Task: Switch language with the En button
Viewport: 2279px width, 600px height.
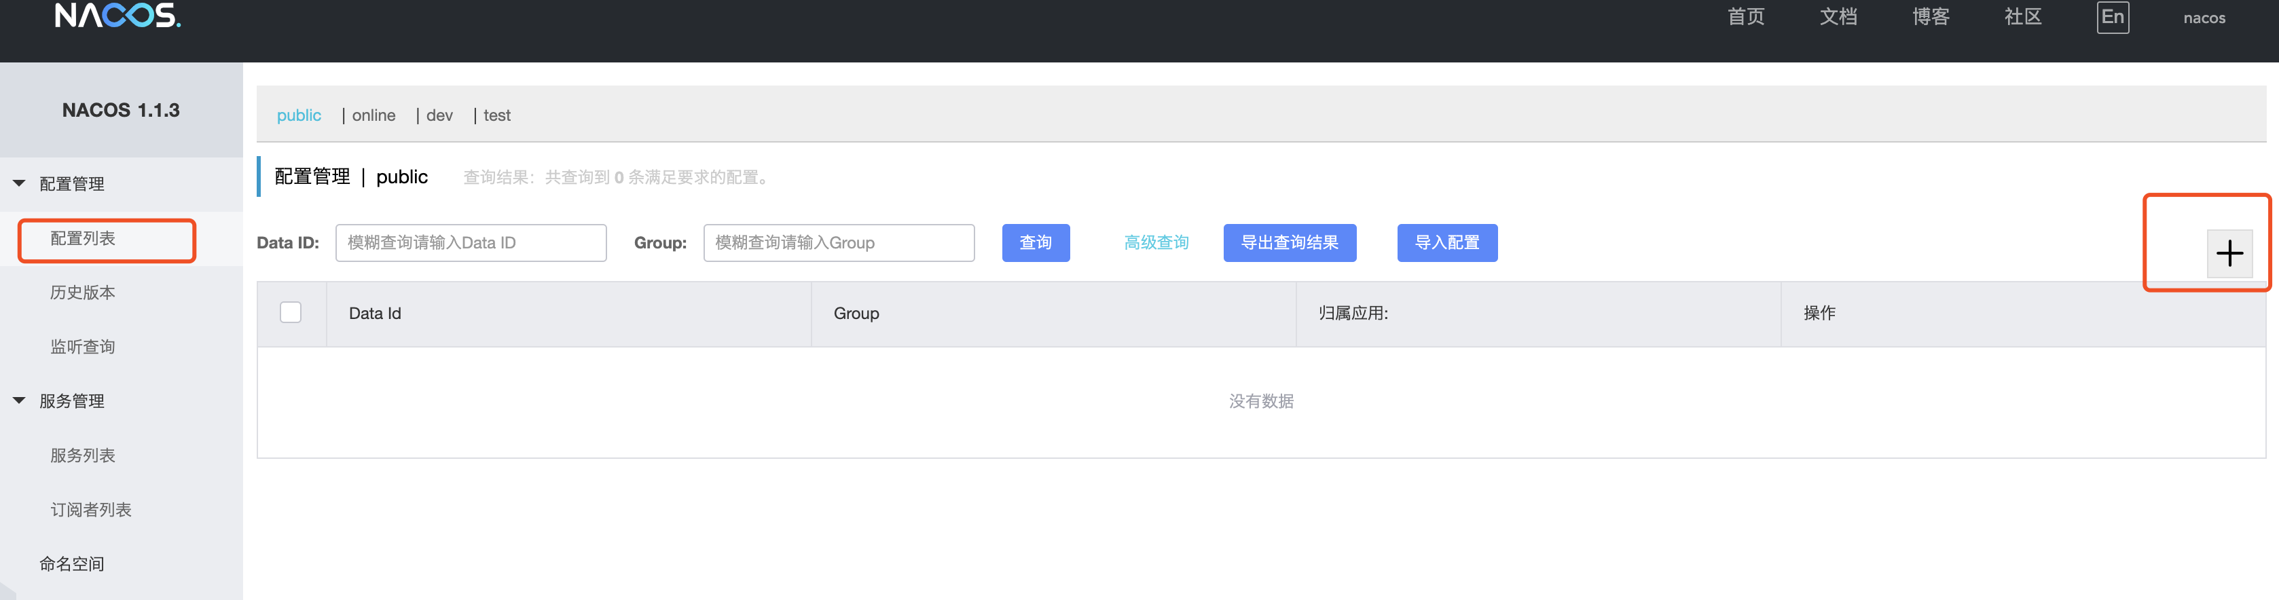Action: [2113, 17]
